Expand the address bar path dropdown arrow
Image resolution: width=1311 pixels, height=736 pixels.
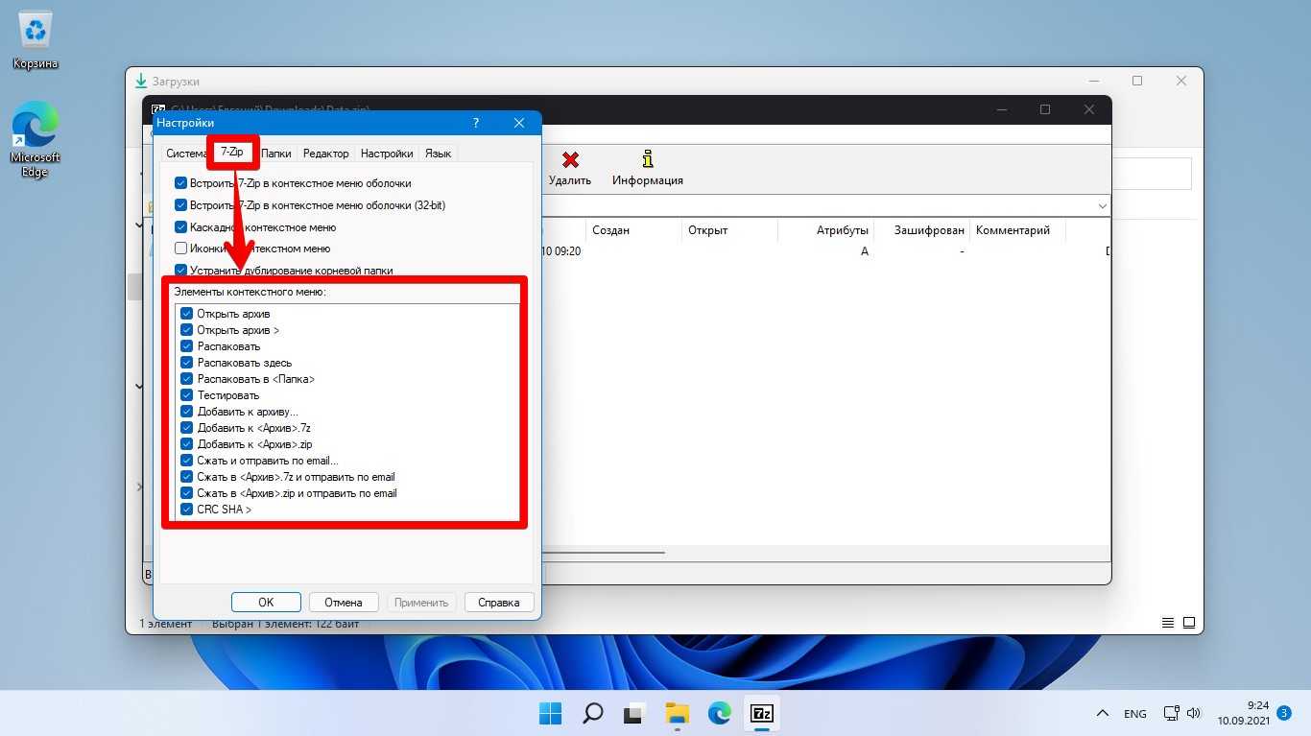[x=1101, y=206]
